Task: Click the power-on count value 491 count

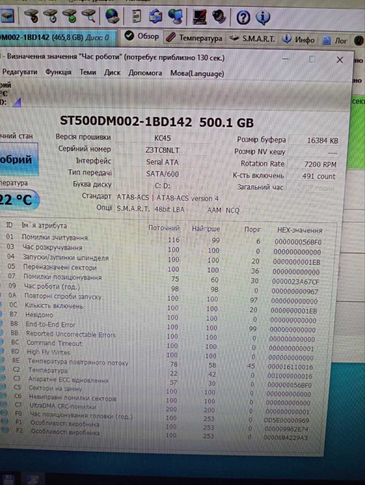Action: tap(318, 176)
